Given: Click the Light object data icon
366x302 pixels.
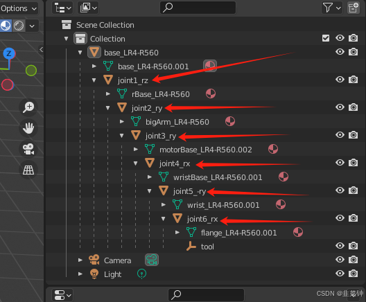Looking at the screenshot, I should pyautogui.click(x=141, y=274).
